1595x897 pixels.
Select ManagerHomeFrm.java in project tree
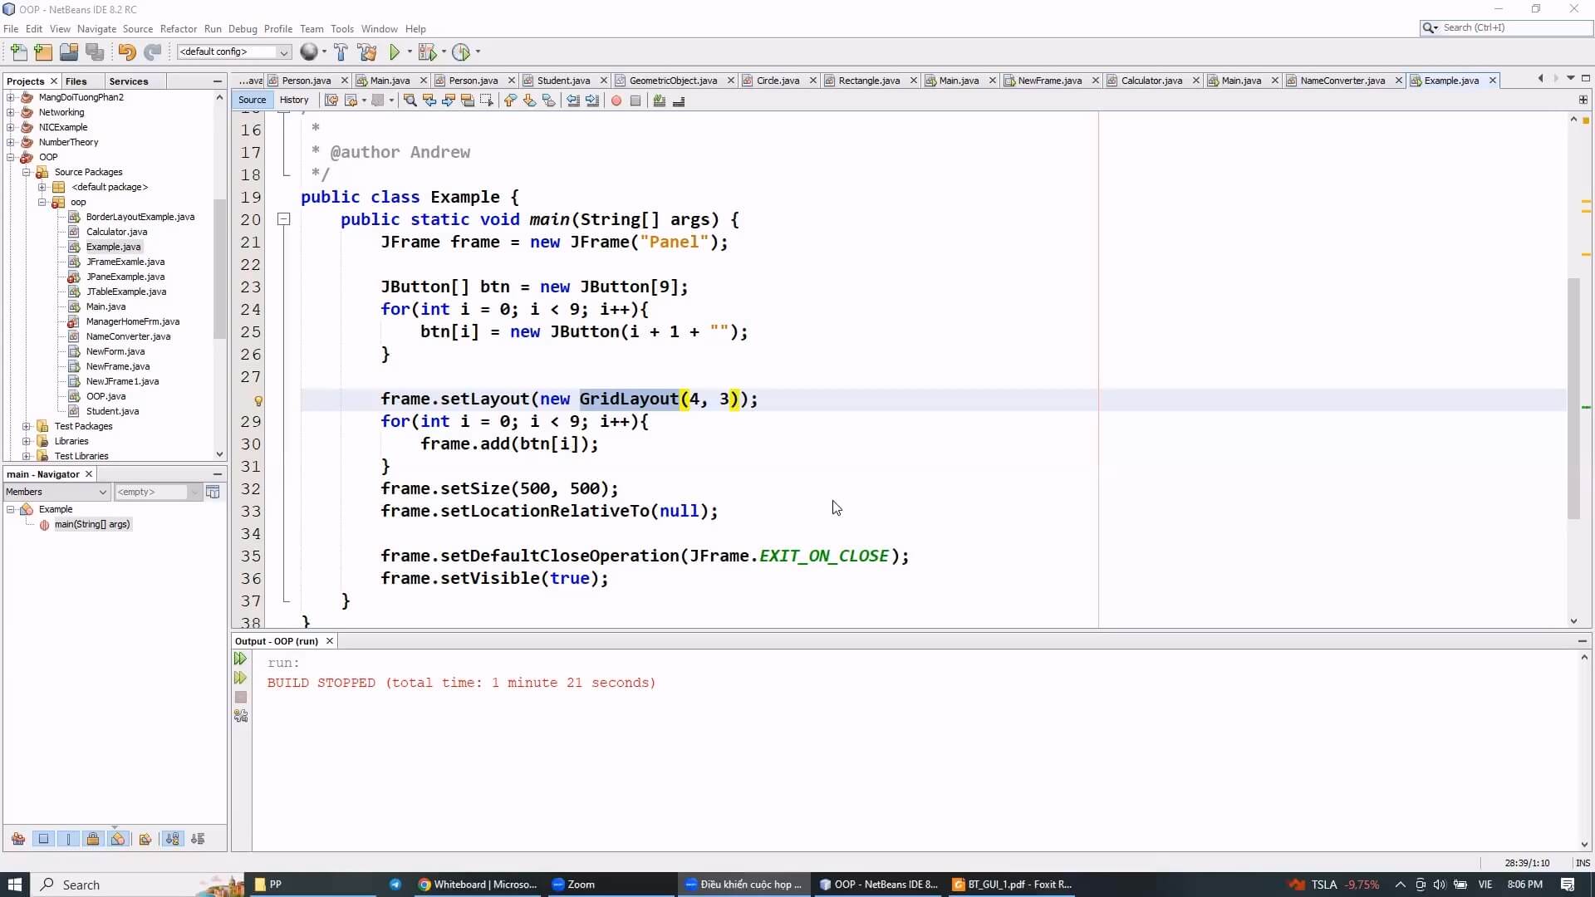[x=133, y=321]
